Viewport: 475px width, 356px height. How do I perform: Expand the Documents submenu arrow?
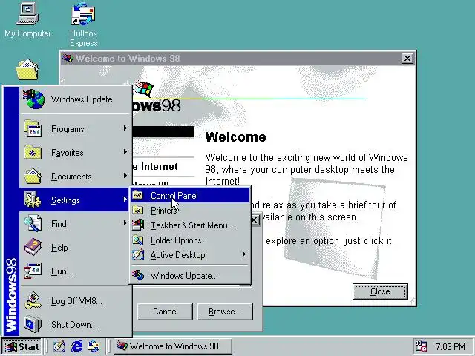click(x=125, y=176)
